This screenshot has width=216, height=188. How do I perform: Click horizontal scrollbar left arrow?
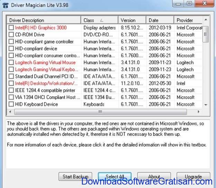coord(10,112)
